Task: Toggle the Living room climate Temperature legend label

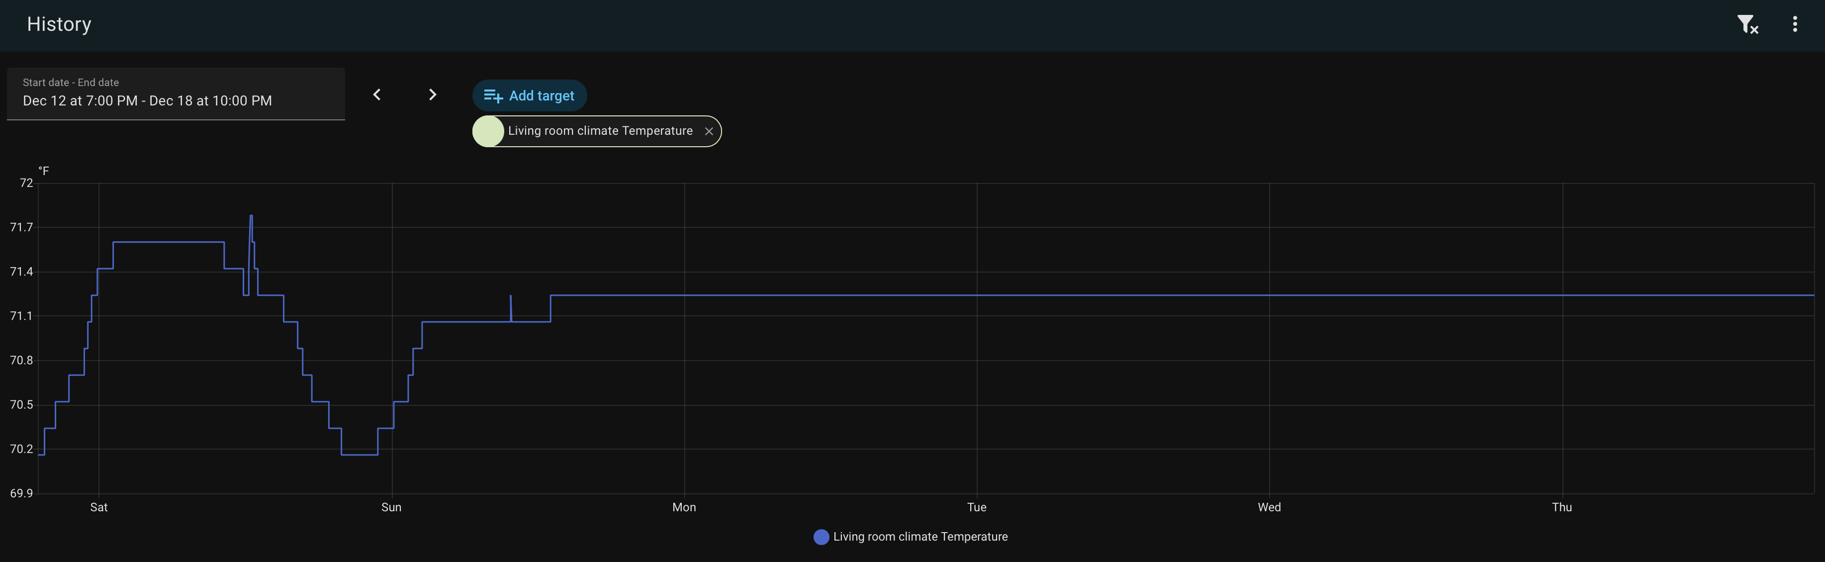Action: tap(919, 537)
